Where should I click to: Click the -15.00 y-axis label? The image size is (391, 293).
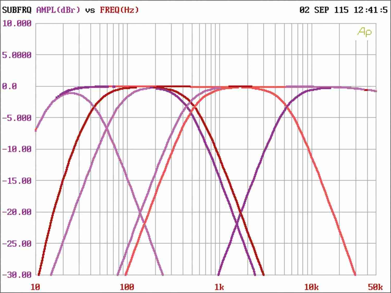click(x=17, y=181)
